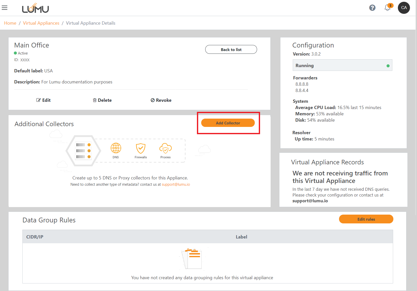
Task: Toggle the notification badge showing 5
Action: click(x=390, y=5)
